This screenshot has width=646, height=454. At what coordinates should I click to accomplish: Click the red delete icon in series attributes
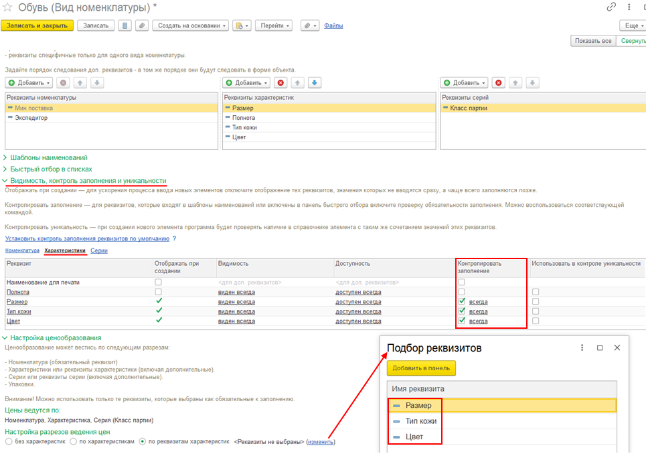click(498, 83)
